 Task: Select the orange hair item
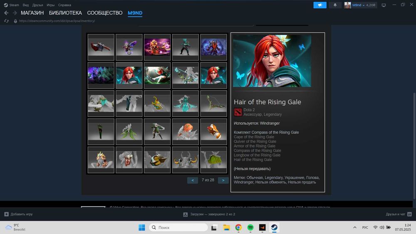[185, 131]
